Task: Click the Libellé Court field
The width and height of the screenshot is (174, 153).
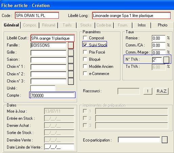Action: pos(52,38)
